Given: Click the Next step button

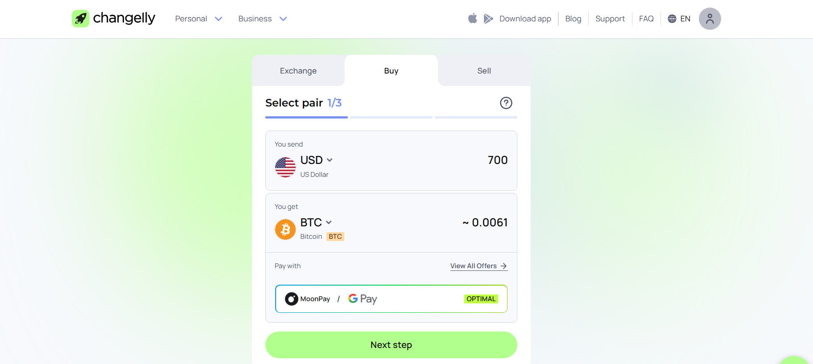Looking at the screenshot, I should (x=391, y=344).
